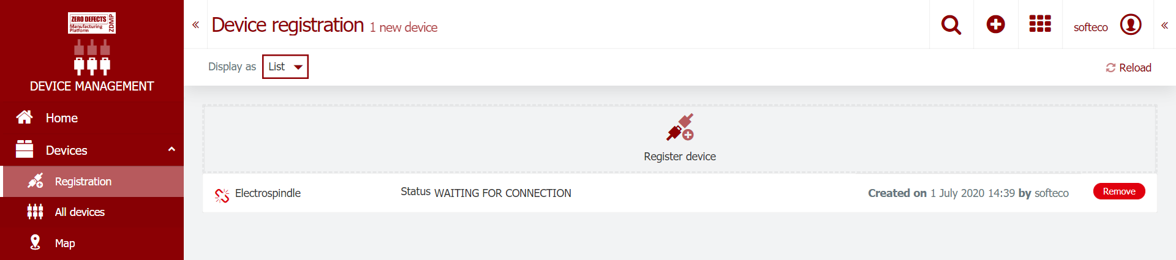This screenshot has width=1176, height=260.
Task: Click the Electrospindle broken-link status icon
Action: [x=222, y=195]
